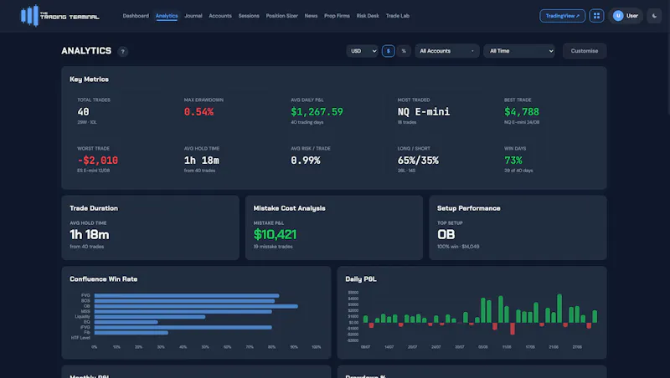Open the All Accounts dropdown
670x378 pixels.
[x=447, y=51]
